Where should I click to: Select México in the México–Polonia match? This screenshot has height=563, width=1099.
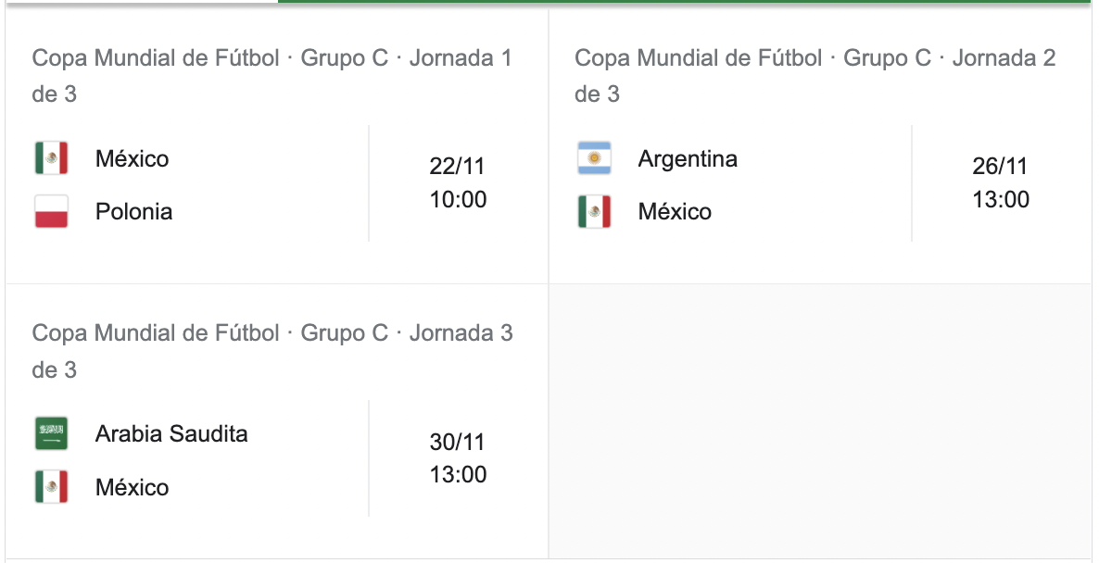tap(132, 158)
